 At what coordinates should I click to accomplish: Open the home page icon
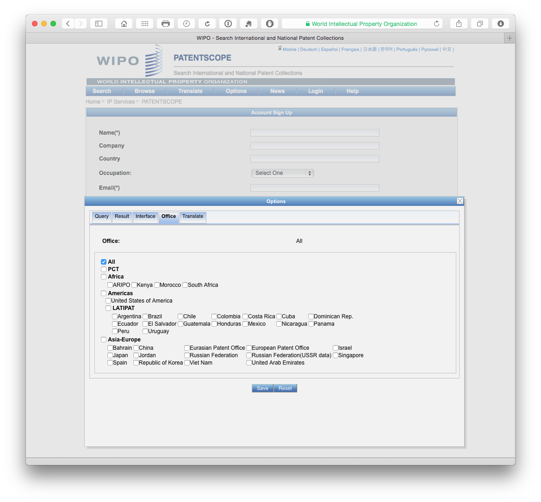click(x=124, y=24)
